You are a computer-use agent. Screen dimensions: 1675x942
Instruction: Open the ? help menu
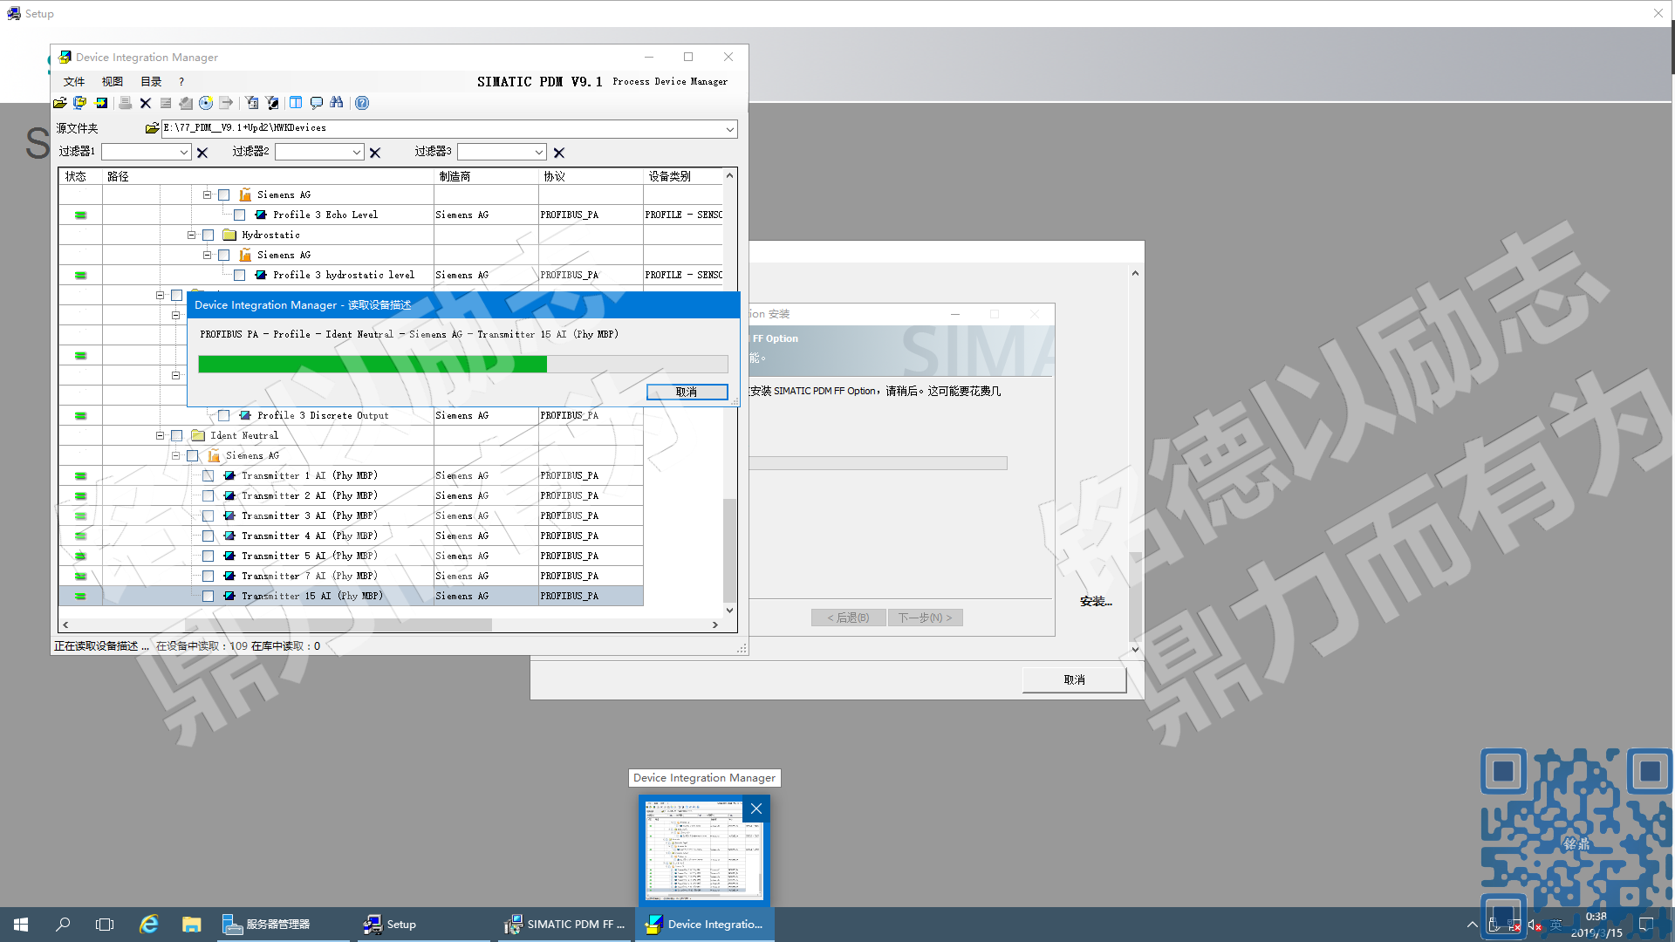181,82
